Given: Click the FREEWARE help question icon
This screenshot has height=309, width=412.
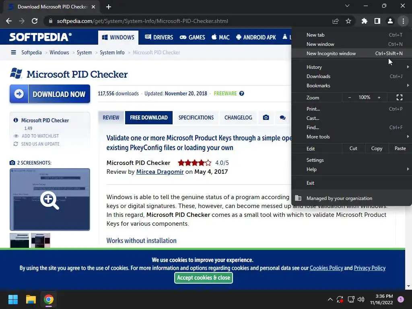Looking at the screenshot, I should 241,93.
